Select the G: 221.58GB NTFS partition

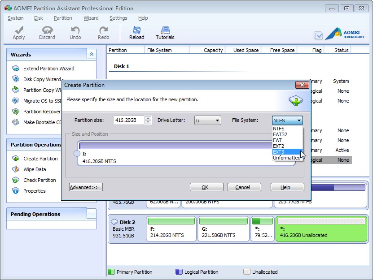pyautogui.click(x=224, y=228)
